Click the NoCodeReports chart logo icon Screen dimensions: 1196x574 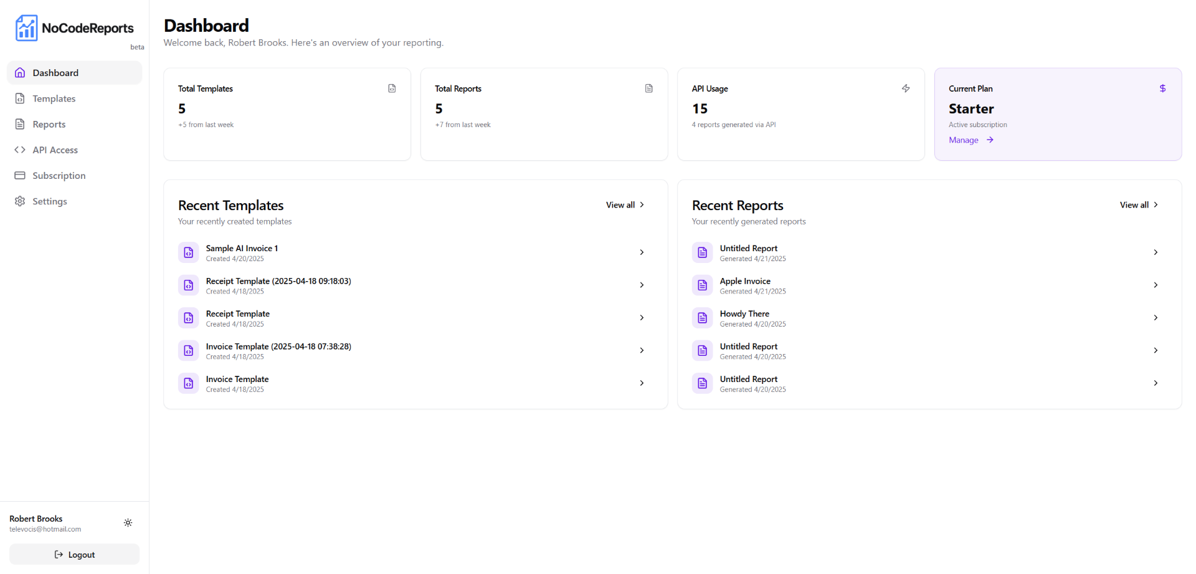coord(26,28)
